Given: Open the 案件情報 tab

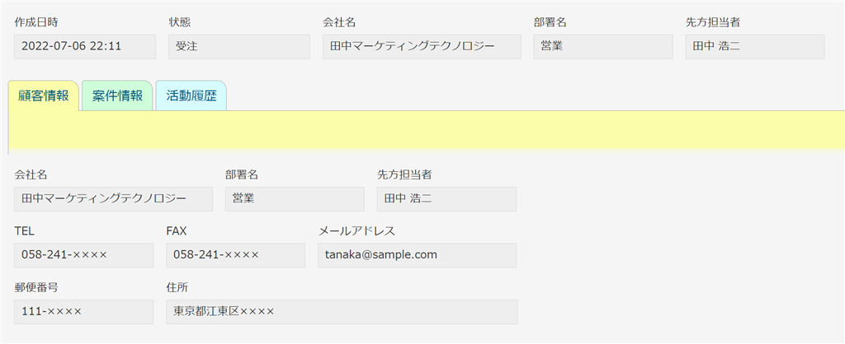Looking at the screenshot, I should [x=117, y=95].
